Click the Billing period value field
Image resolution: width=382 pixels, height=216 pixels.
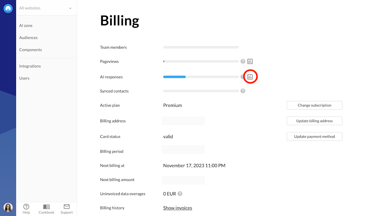[183, 149]
